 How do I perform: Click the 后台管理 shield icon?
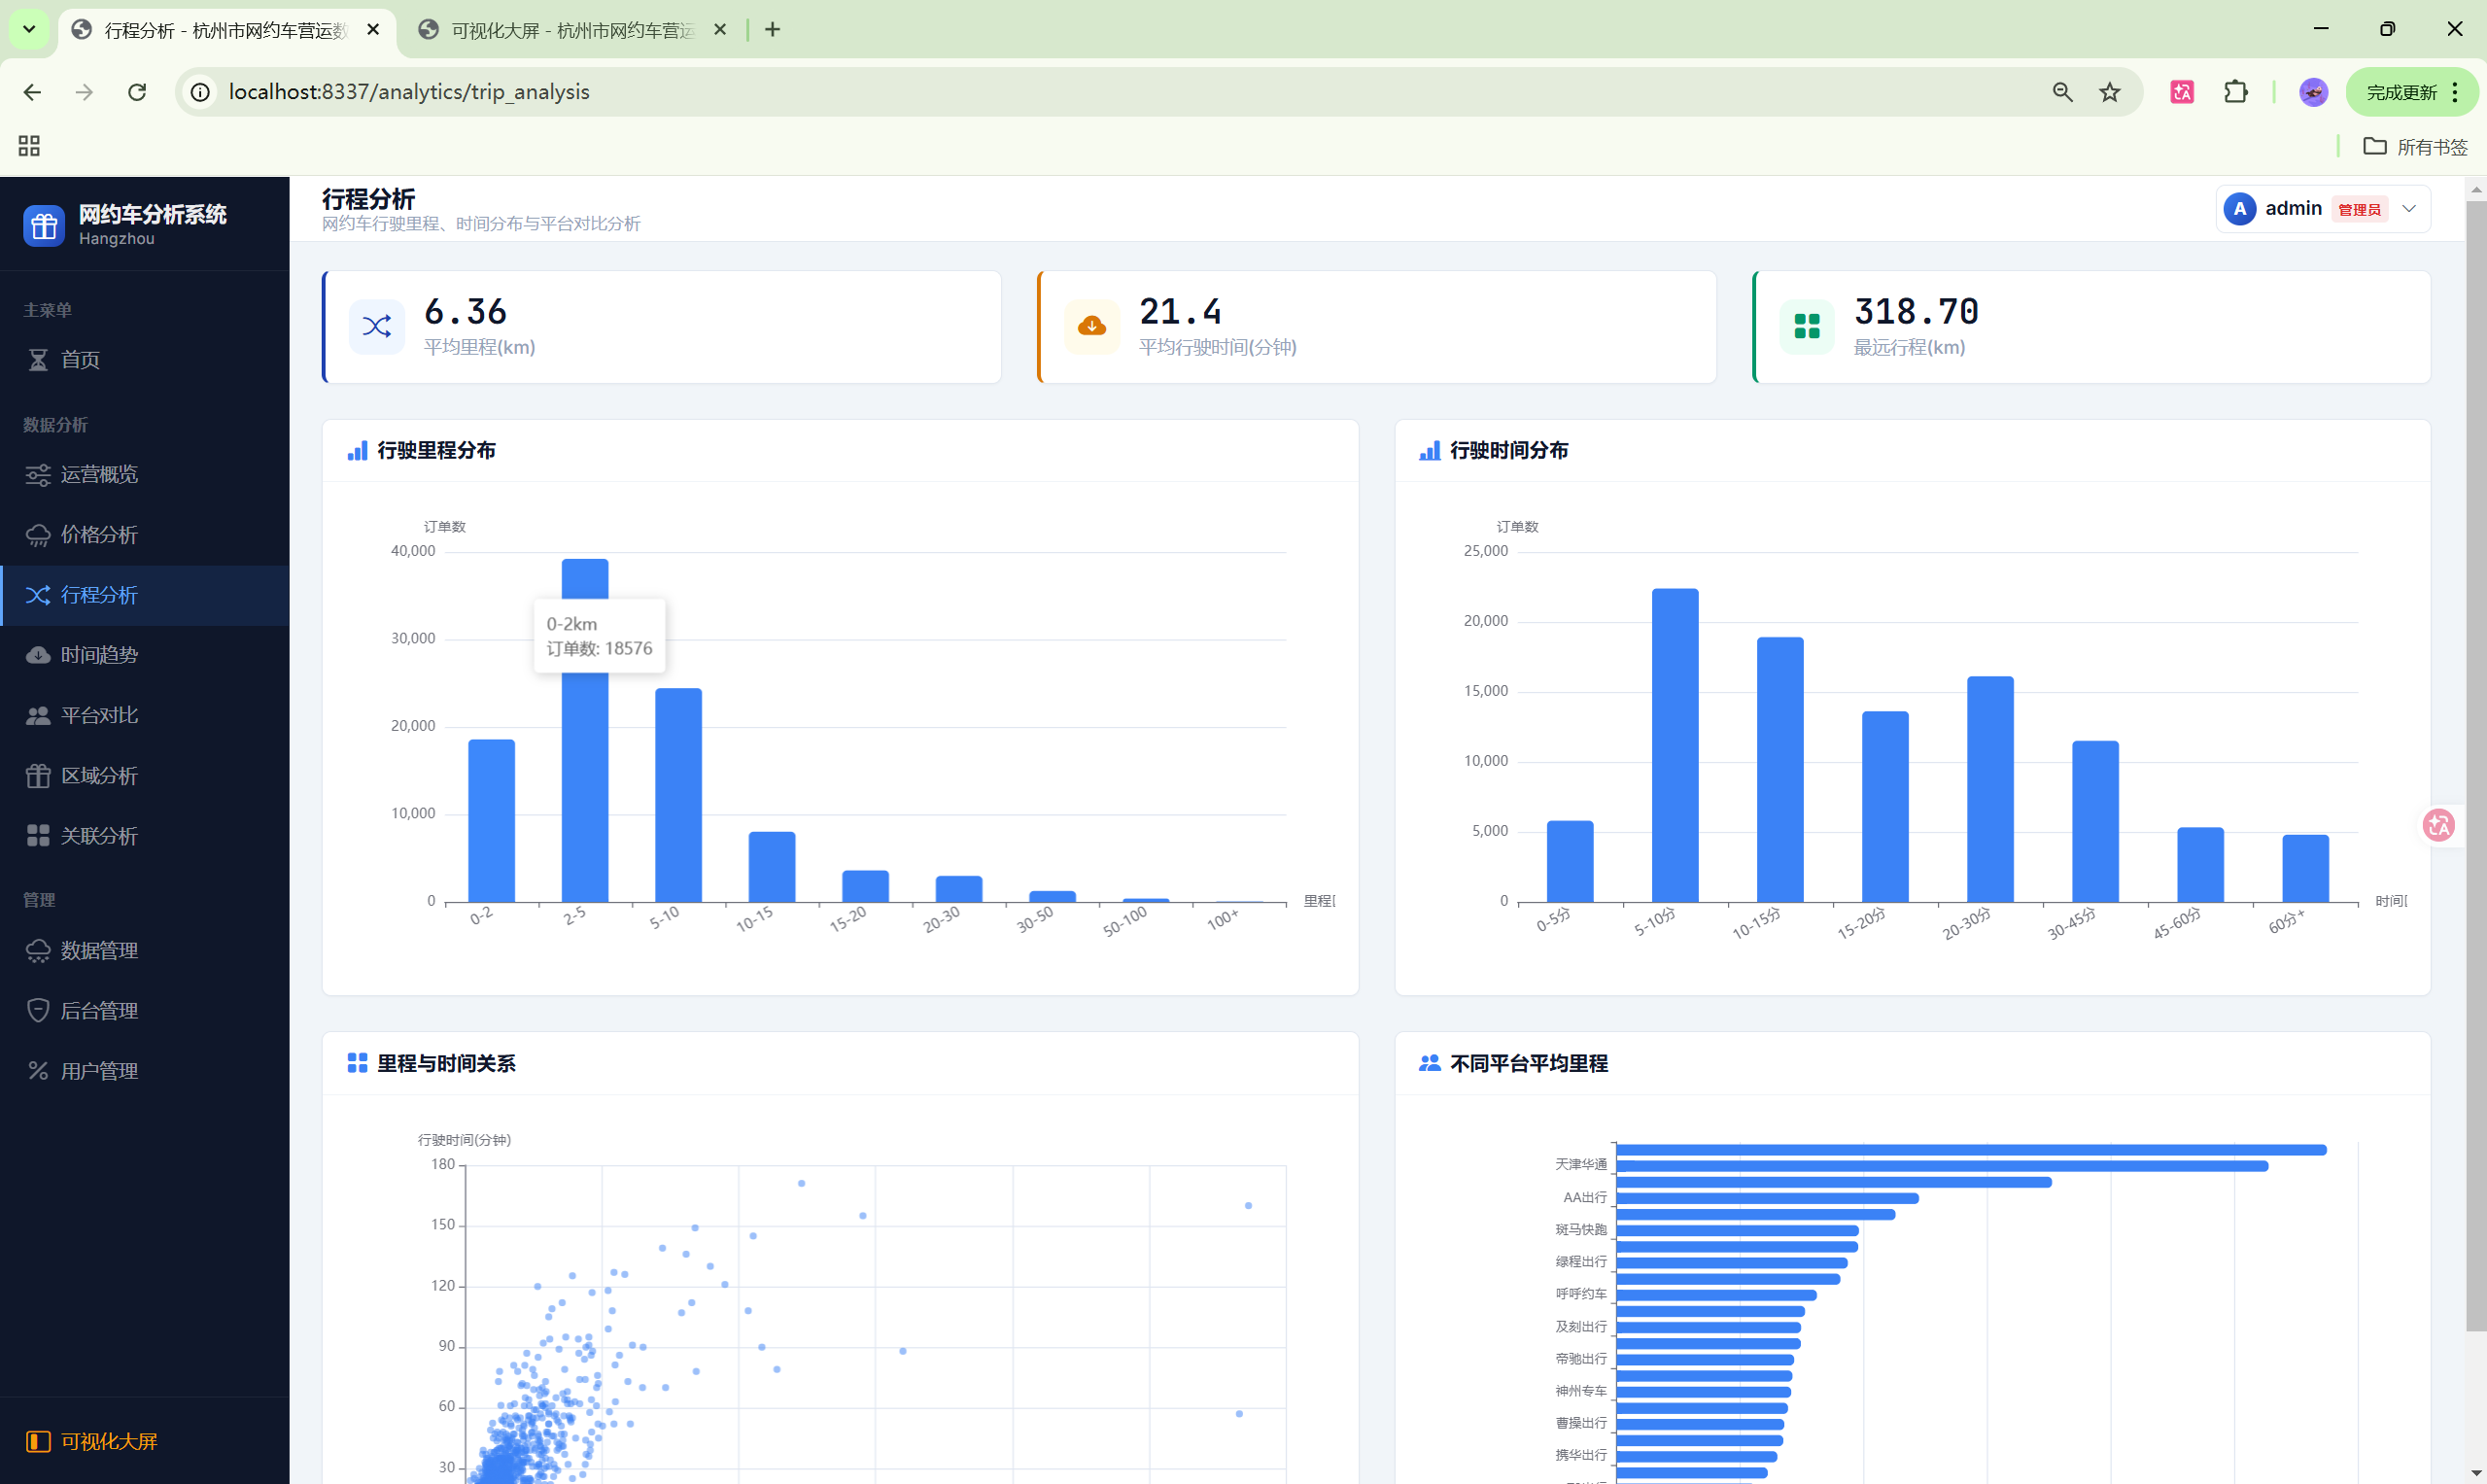pos(38,1011)
